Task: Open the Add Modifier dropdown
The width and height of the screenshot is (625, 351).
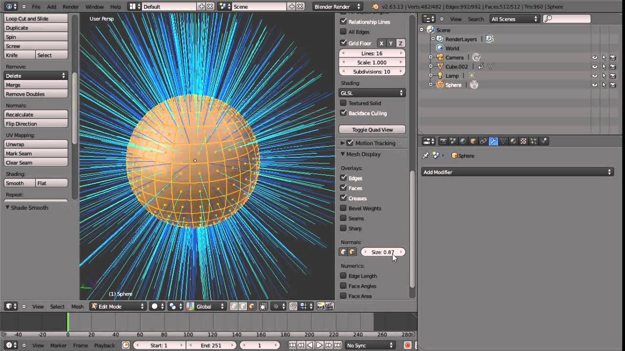Action: [517, 172]
